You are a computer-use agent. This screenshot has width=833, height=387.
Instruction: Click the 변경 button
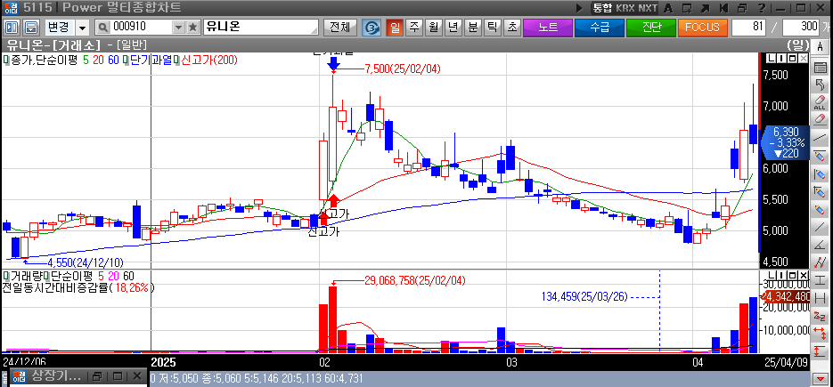click(x=59, y=28)
